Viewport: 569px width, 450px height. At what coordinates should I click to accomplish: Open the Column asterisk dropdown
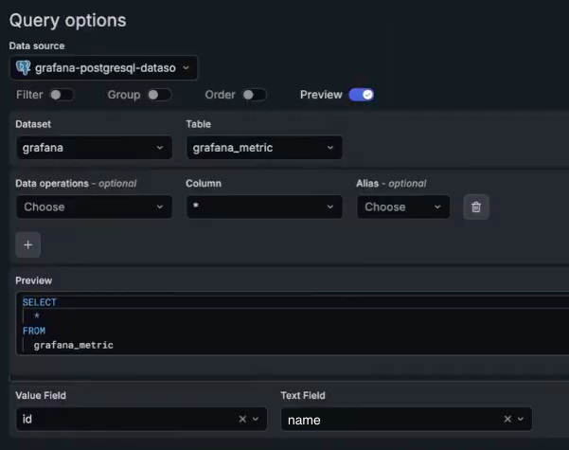tap(264, 207)
